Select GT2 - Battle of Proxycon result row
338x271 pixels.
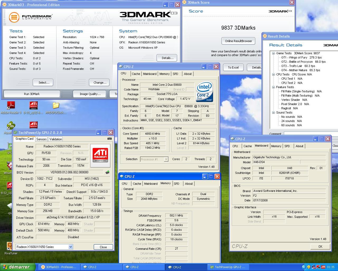[x=303, y=62]
